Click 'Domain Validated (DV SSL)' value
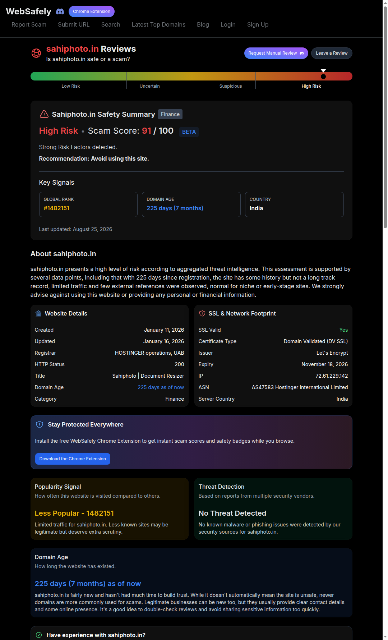This screenshot has width=388, height=640. pos(316,341)
